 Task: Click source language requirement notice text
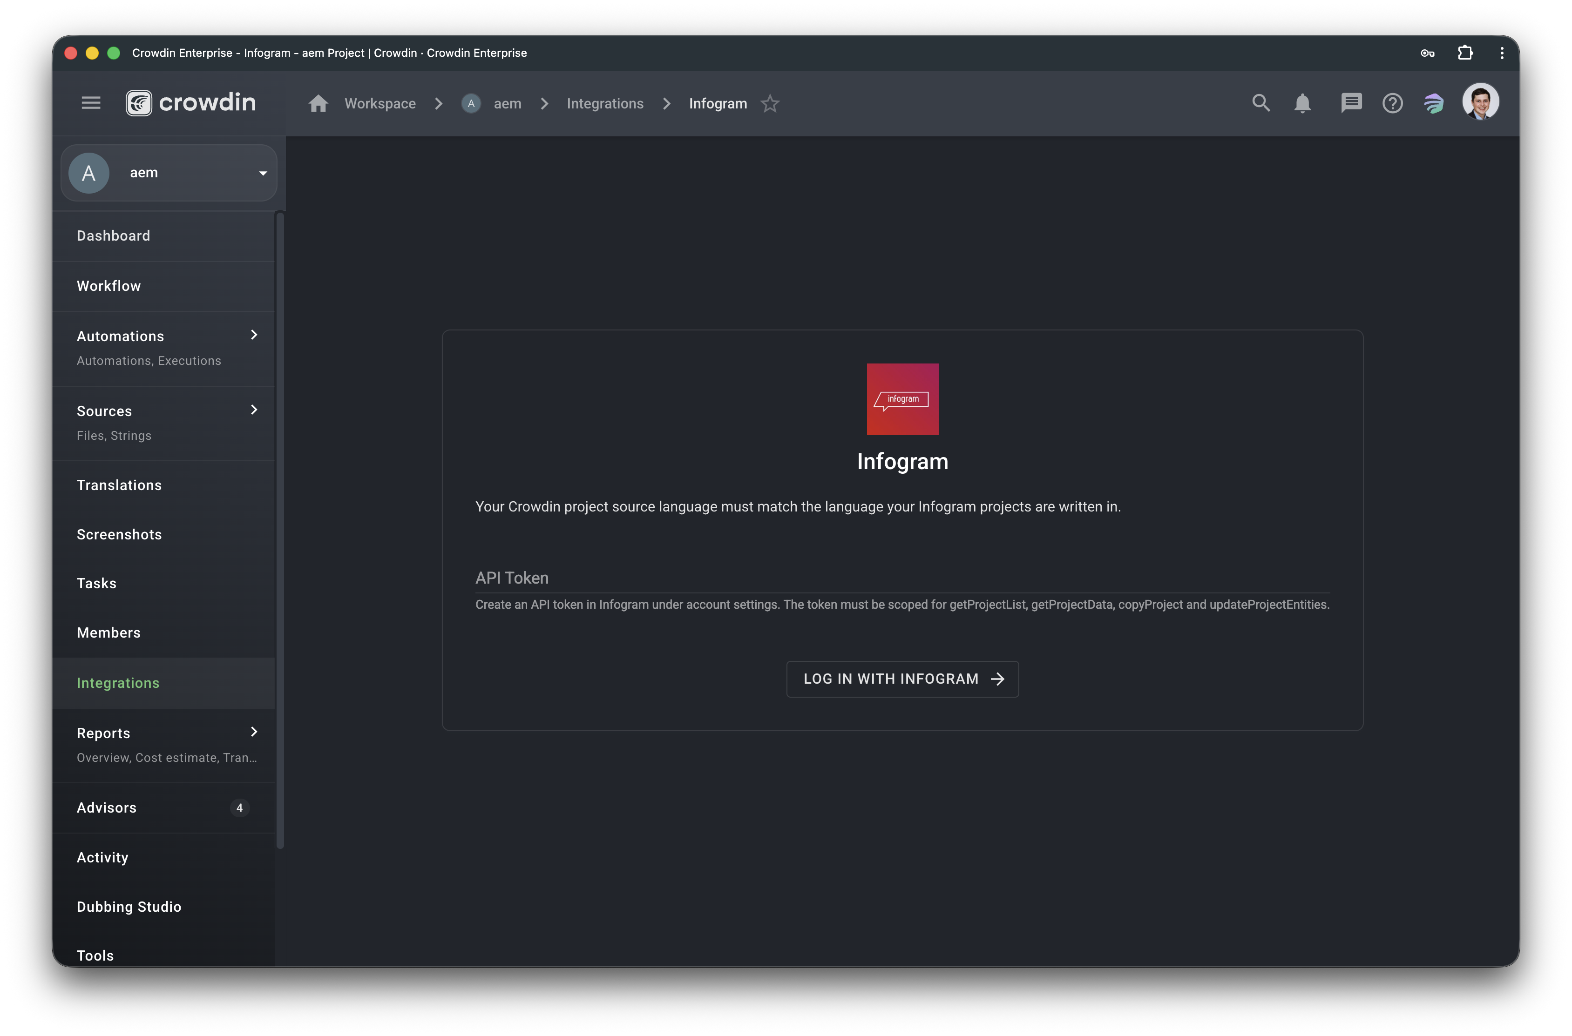[x=798, y=507]
